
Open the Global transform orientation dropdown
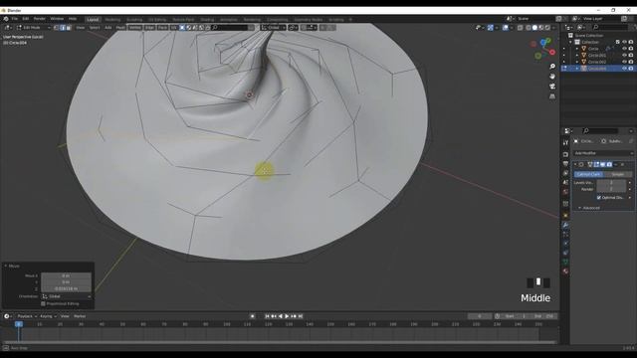(274, 28)
